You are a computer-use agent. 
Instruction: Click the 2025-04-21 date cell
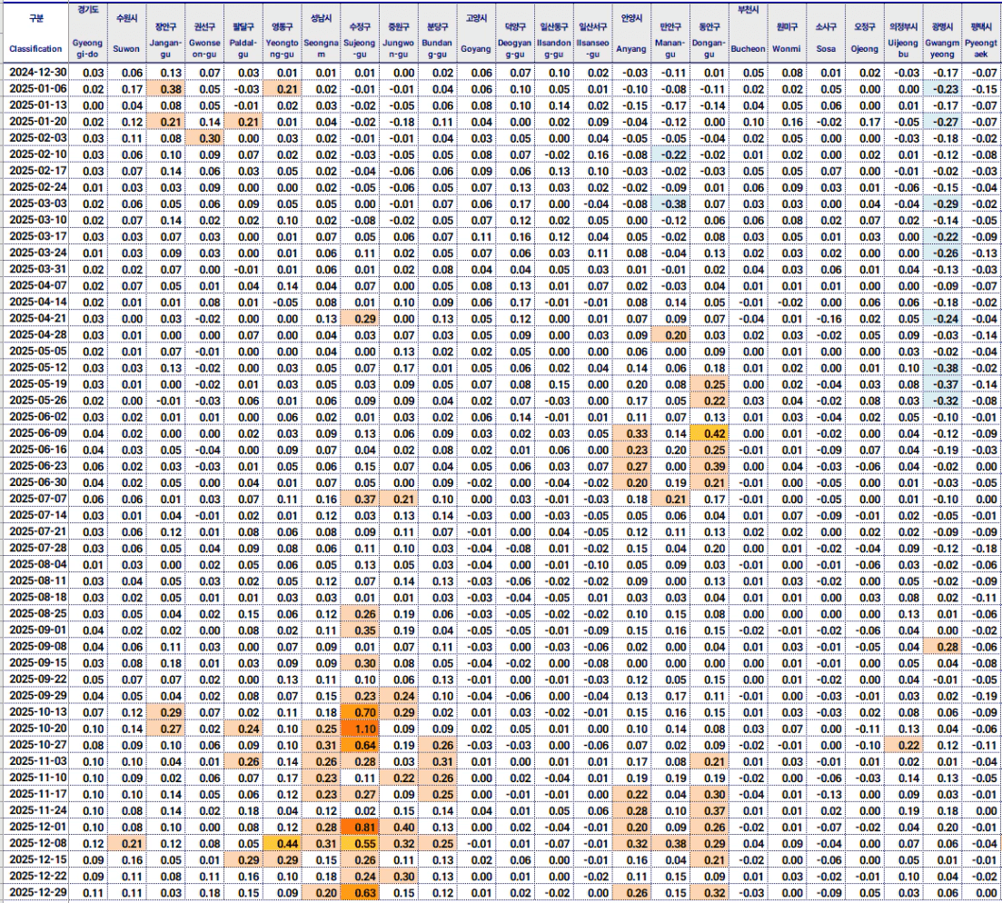35,318
